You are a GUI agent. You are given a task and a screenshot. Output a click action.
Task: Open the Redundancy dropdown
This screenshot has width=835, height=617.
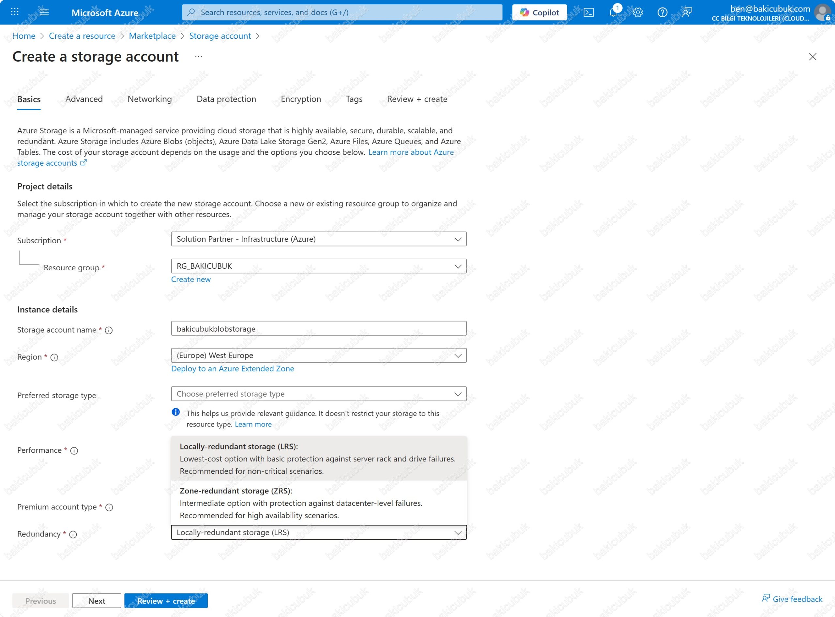tap(319, 532)
